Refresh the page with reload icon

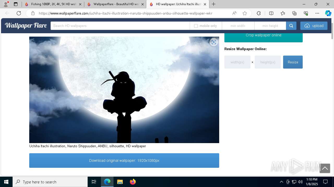coord(19,13)
